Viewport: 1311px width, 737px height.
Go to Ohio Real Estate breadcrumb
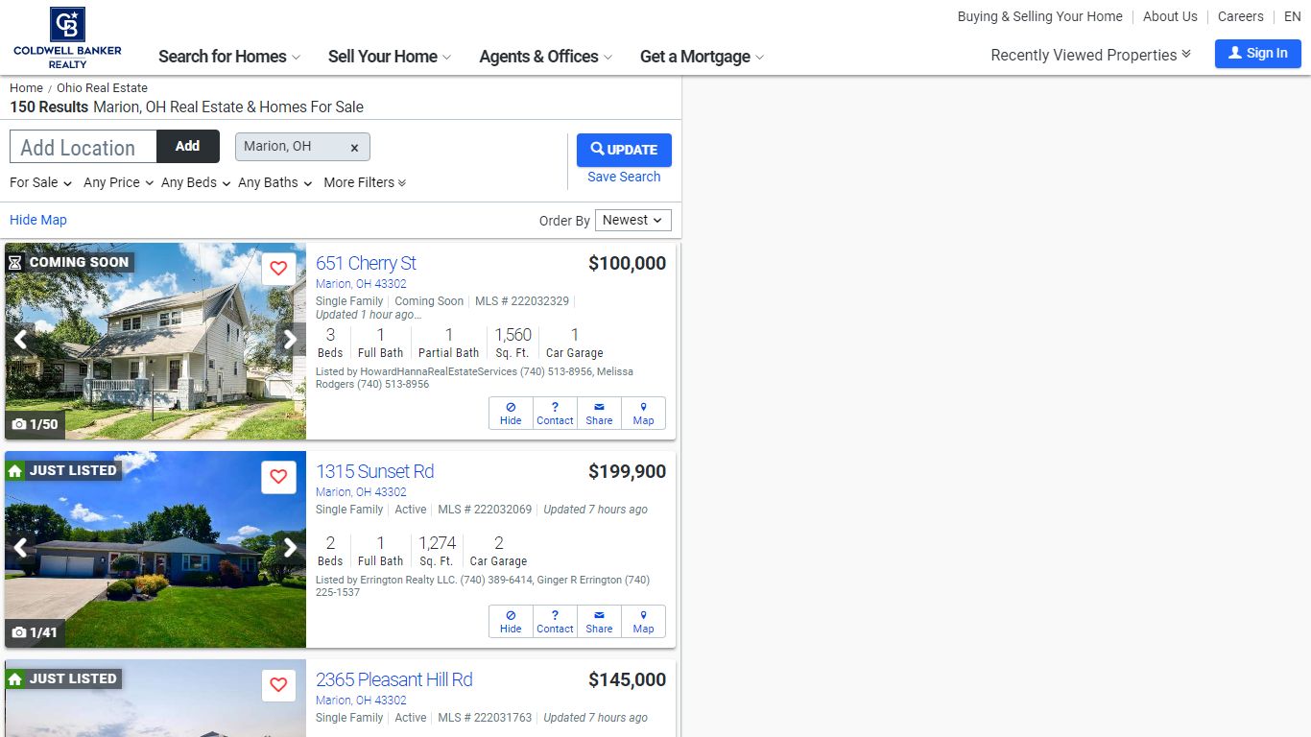[x=102, y=87]
